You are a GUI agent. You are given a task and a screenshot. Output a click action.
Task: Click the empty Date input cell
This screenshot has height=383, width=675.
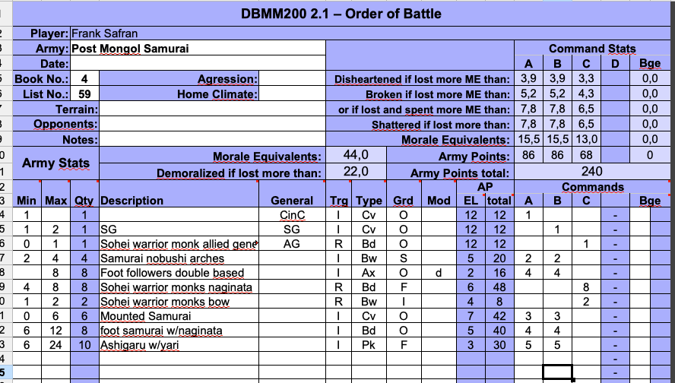point(198,64)
